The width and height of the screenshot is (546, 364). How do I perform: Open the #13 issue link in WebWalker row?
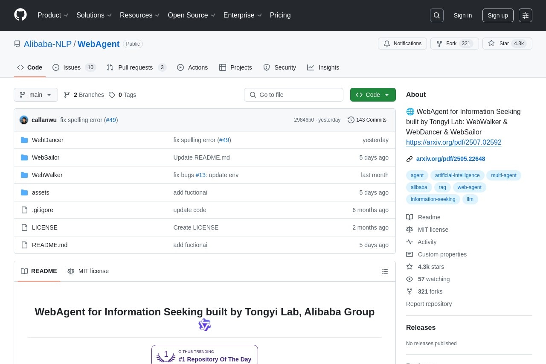pos(200,175)
